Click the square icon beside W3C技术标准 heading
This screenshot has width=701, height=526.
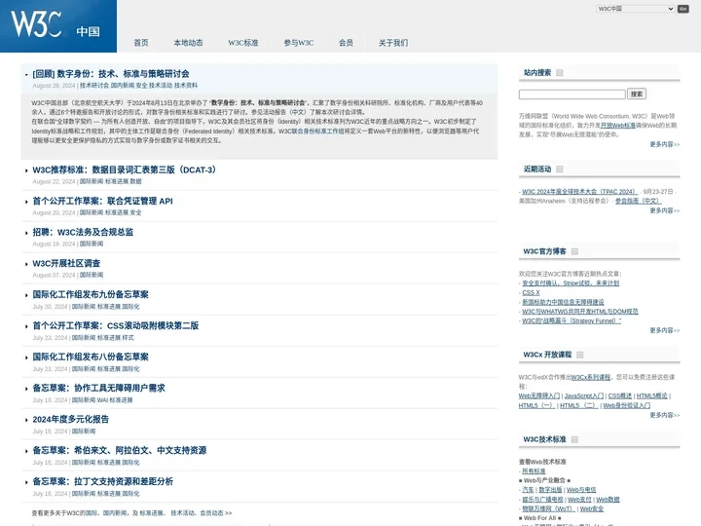tap(574, 439)
